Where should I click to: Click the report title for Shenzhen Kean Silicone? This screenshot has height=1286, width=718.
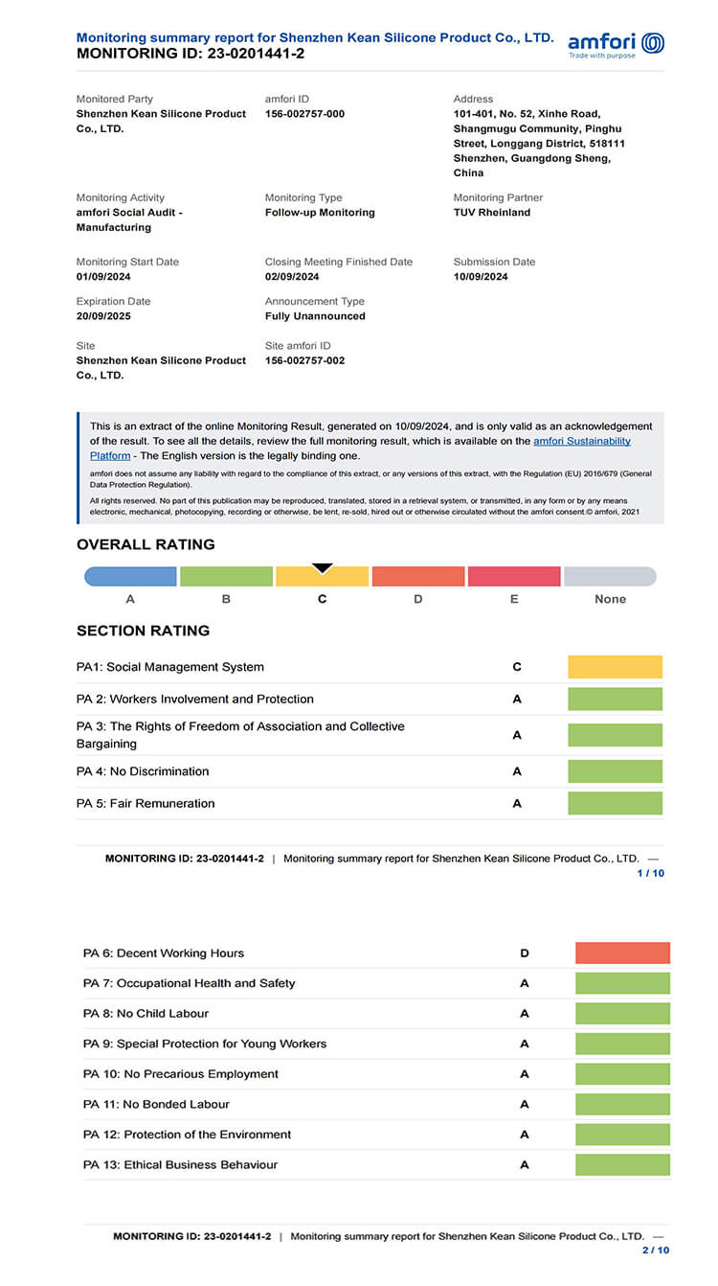[x=315, y=37]
